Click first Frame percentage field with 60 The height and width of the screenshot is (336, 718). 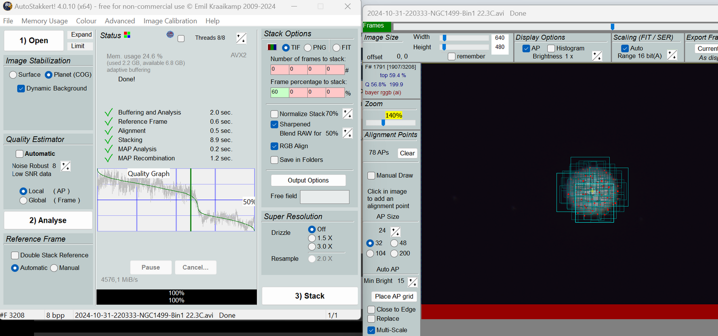280,93
